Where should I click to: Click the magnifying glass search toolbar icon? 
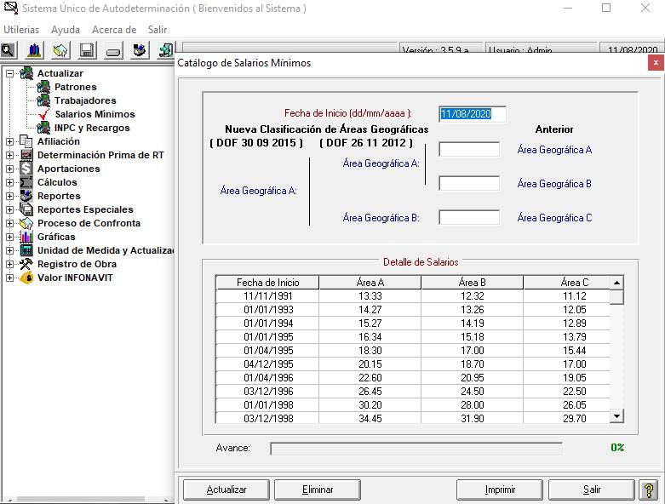coord(9,51)
